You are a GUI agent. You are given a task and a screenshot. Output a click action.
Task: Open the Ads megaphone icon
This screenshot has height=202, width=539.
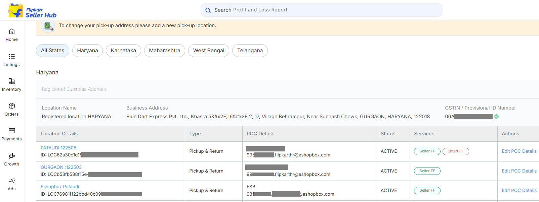click(12, 181)
